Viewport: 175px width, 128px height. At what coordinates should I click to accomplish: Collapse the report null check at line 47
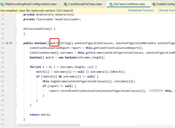point(16,86)
